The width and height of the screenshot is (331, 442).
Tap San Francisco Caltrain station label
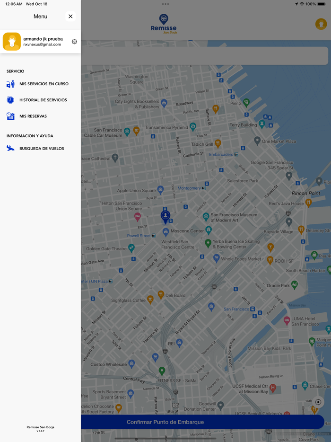[x=236, y=309]
